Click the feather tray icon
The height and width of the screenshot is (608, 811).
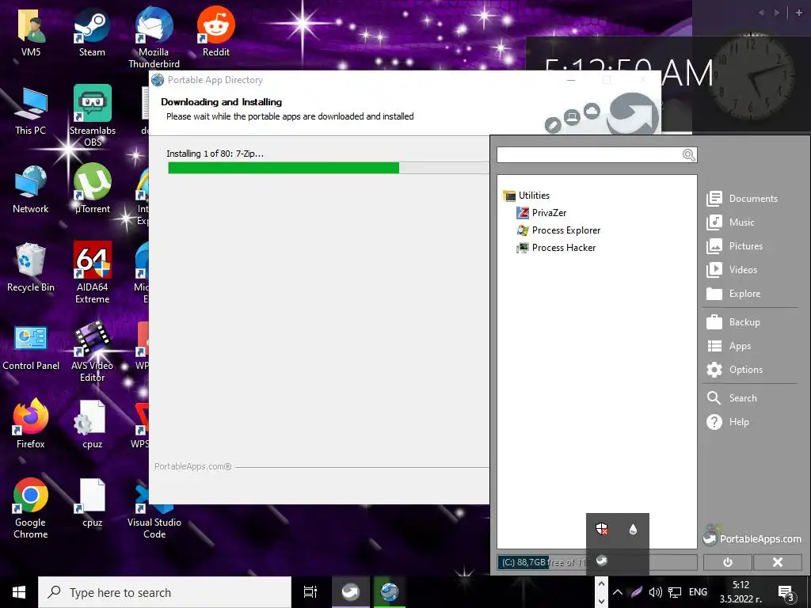[637, 592]
